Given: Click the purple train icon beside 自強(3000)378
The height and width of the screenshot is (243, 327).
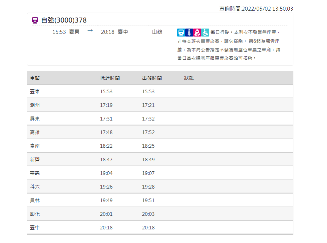Looking at the screenshot, I should [35, 20].
